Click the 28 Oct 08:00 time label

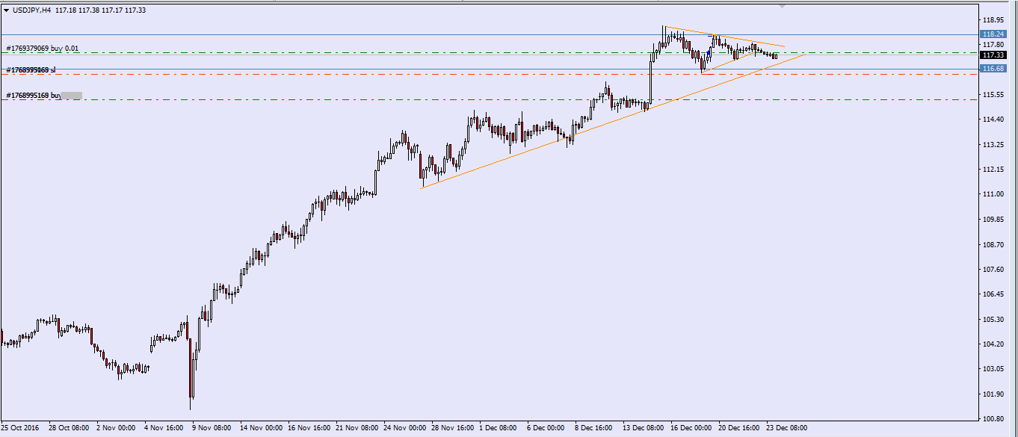point(70,429)
